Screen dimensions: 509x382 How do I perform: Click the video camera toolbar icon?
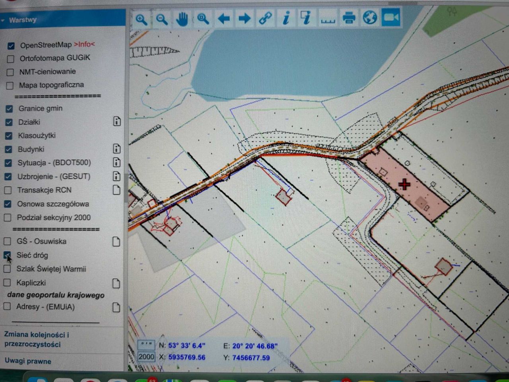(391, 18)
